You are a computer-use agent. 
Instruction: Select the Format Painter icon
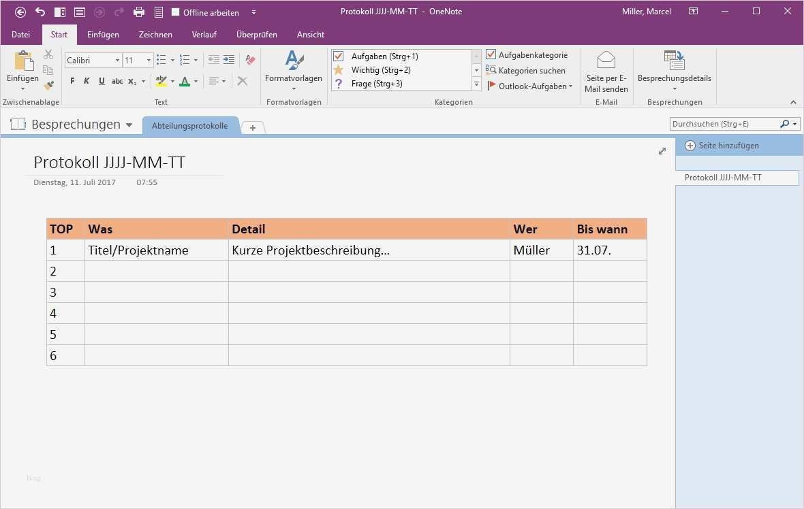(250, 61)
